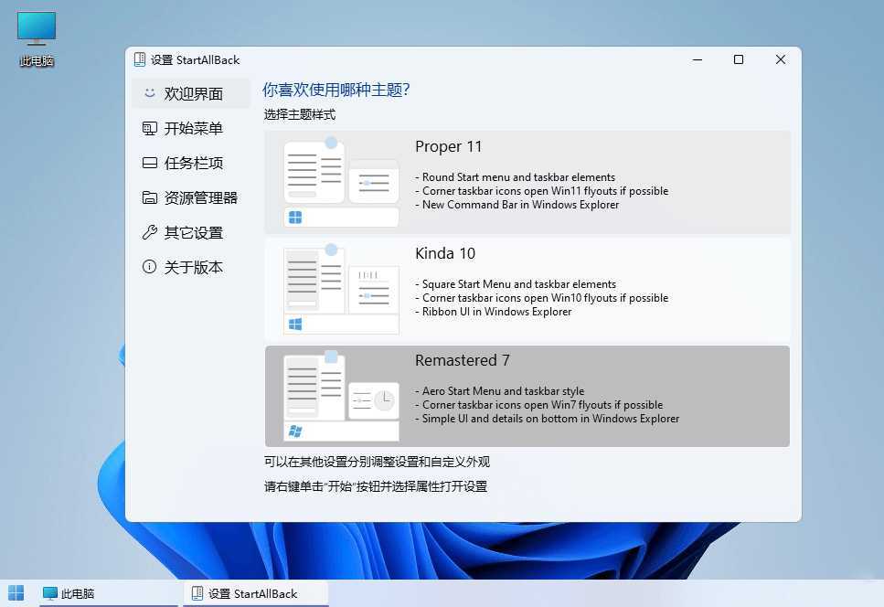884x607 pixels.
Task: Click the smiley icon beside 欢迎界面
Action: click(149, 93)
